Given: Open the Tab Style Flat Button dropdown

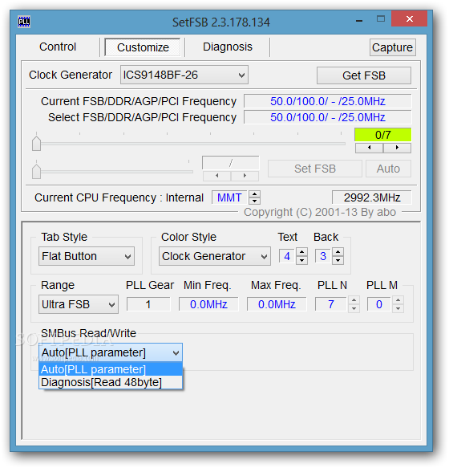Looking at the screenshot, I should 87,256.
